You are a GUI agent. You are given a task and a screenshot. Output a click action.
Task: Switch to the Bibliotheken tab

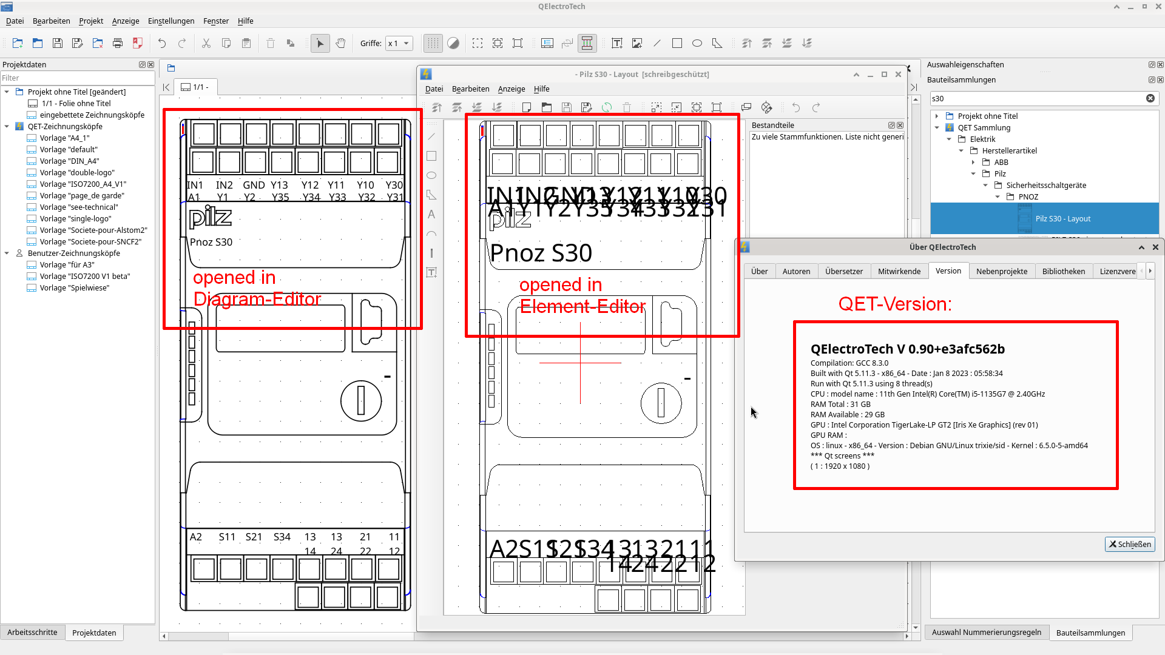click(x=1063, y=271)
